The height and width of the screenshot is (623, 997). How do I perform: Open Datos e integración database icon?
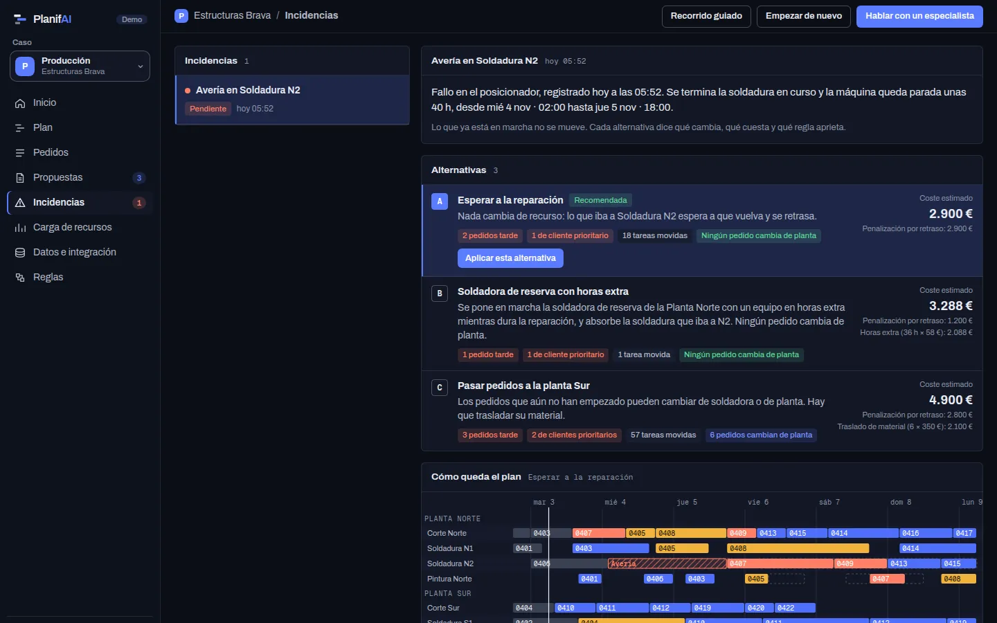20,252
